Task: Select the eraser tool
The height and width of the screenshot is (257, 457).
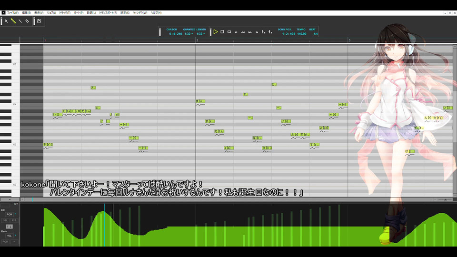Action: tap(27, 21)
